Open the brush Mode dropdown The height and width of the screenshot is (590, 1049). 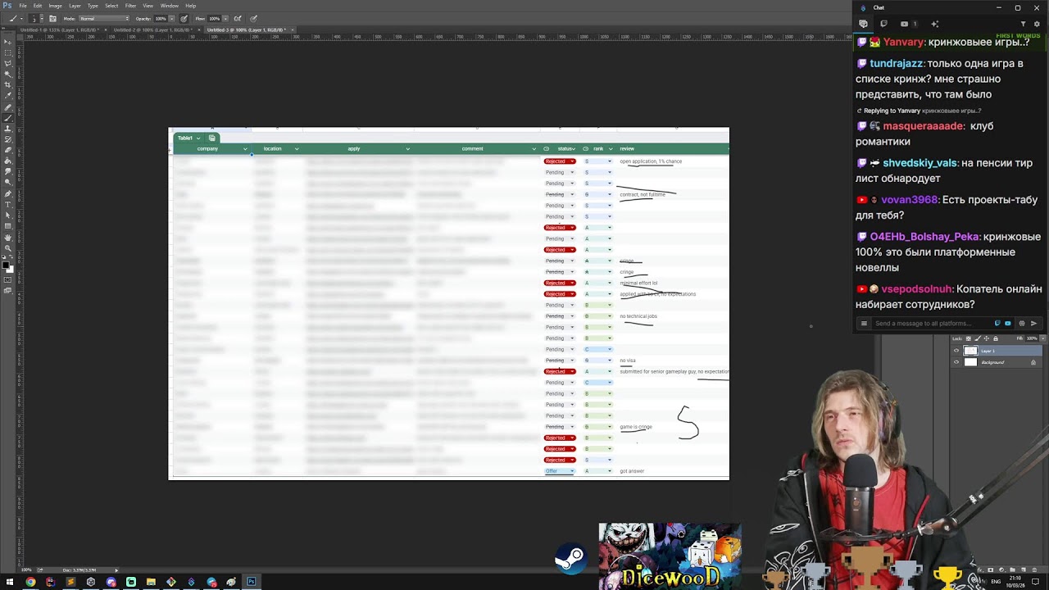pos(104,18)
